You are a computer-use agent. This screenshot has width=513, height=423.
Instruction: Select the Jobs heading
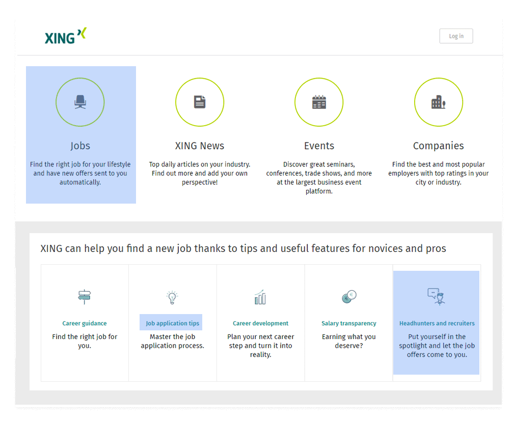[80, 146]
